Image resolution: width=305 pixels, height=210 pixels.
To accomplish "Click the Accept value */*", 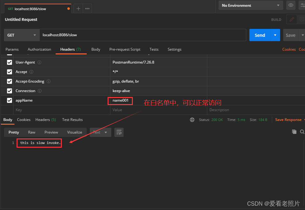I will tap(115, 72).
